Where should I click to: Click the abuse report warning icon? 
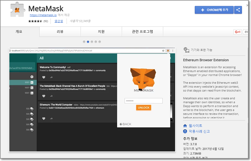point(185,131)
